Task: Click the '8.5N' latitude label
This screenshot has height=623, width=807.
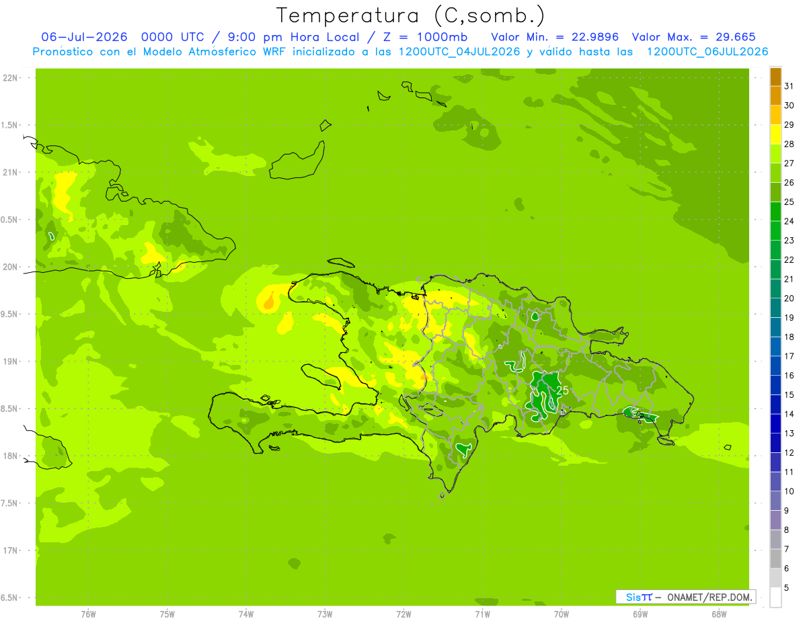Action: (10, 409)
